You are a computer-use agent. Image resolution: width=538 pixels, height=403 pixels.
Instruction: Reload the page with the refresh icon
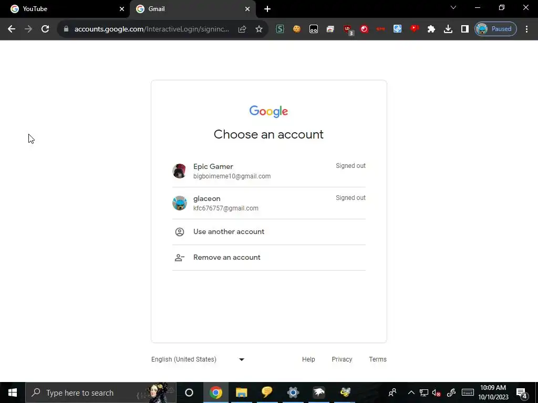coord(45,29)
